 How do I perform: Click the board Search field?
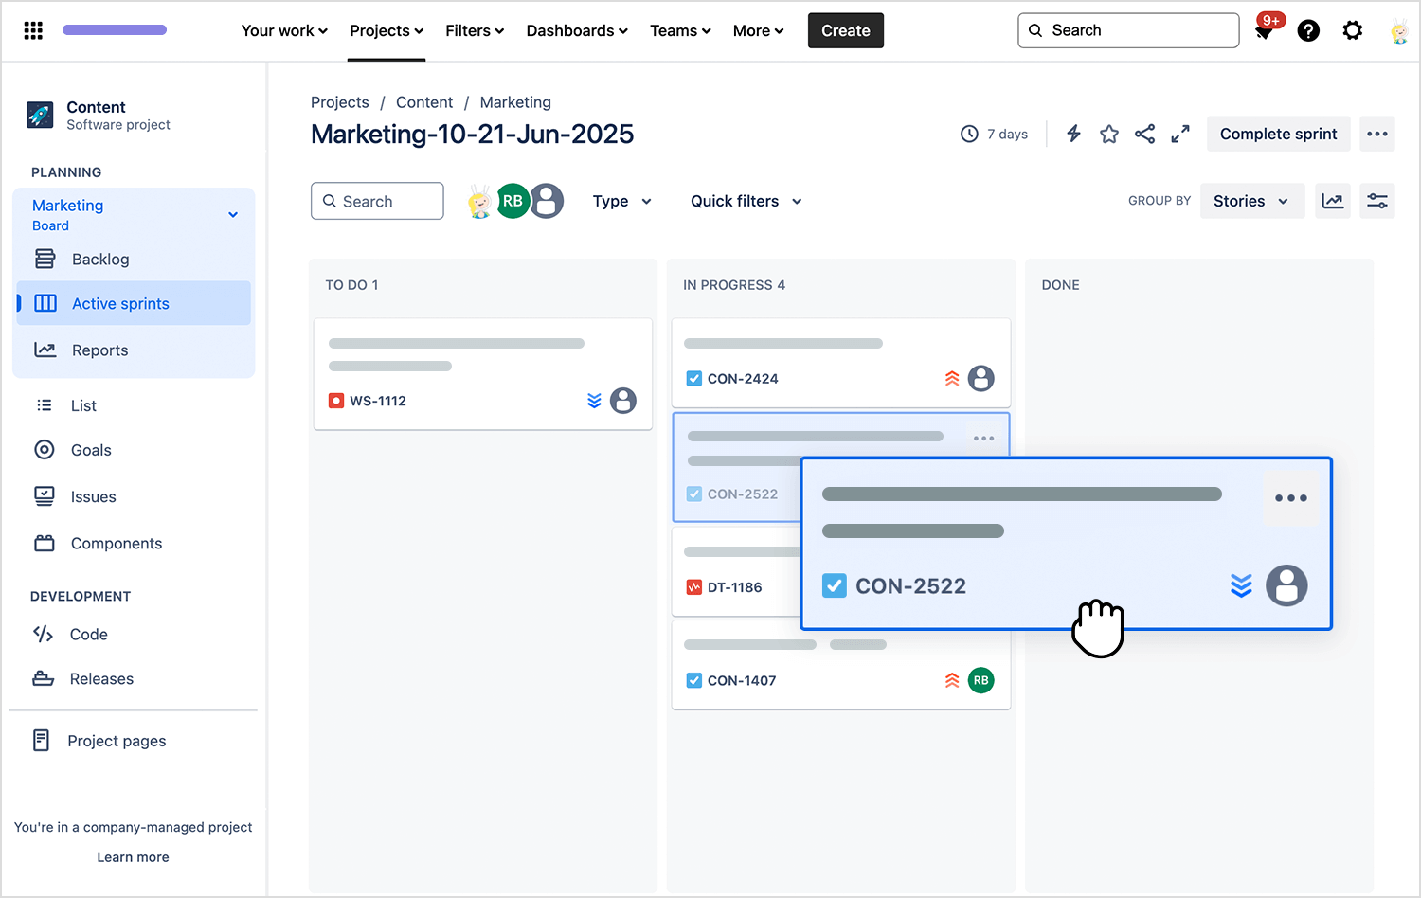click(377, 201)
